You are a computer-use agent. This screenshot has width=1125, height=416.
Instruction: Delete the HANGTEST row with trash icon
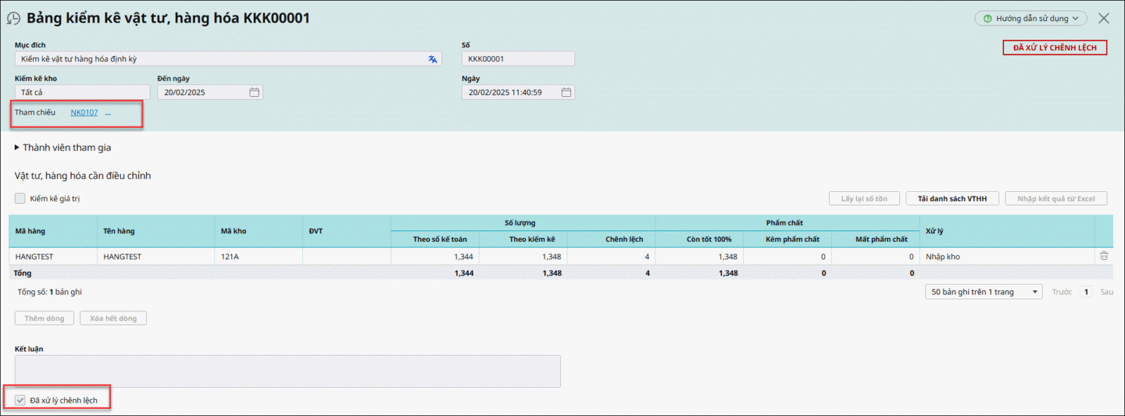click(1104, 256)
